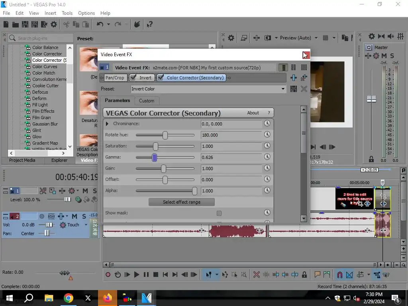Open the File menu
This screenshot has width=408, height=306.
click(6, 13)
